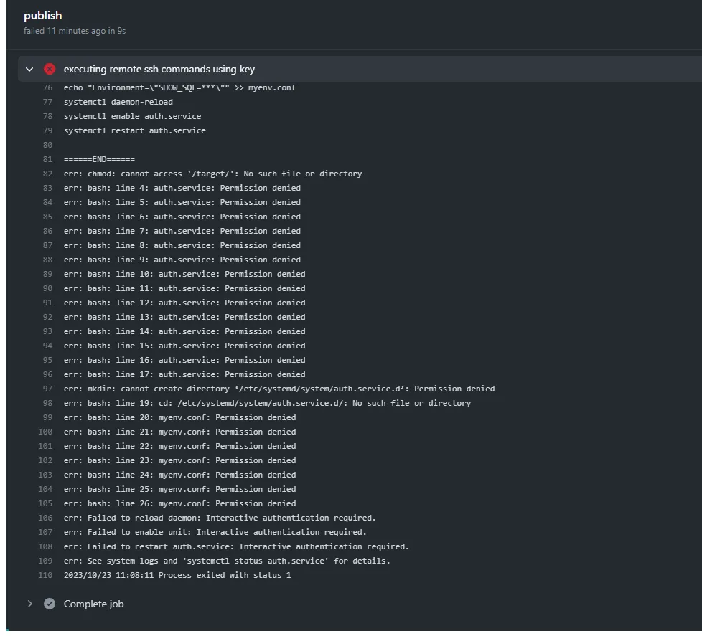Viewport: 702px width, 636px height.
Task: Click the mkdir cannot create directory error line
Action: tap(279, 389)
